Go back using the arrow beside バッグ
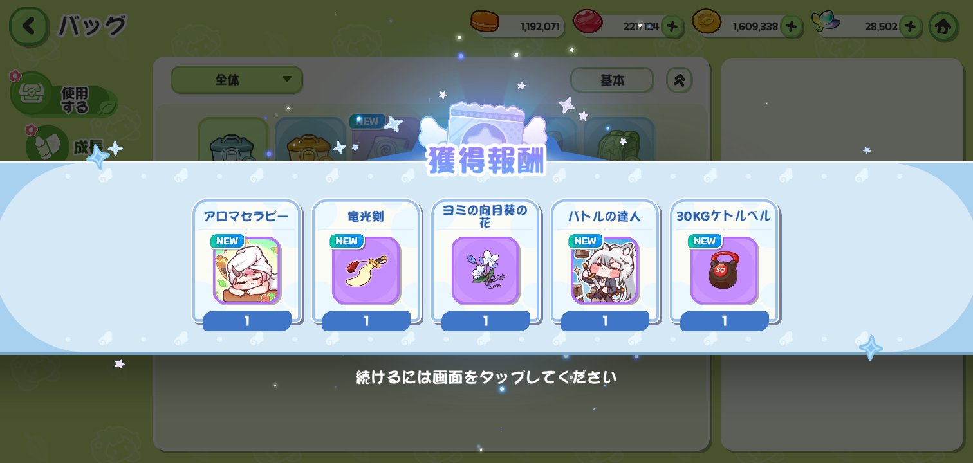Viewport: 973px width, 463px height. tap(28, 26)
